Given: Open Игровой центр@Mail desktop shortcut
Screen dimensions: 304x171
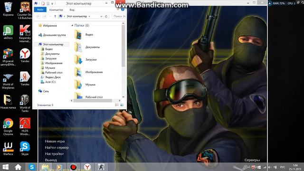Looking at the screenshot, I should (x=8, y=57).
